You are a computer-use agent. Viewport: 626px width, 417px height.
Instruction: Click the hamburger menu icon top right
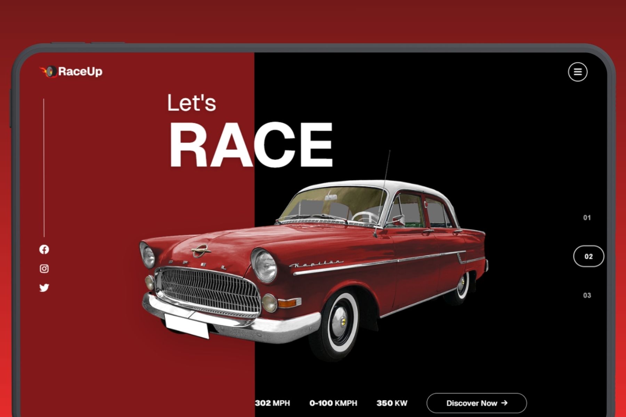tap(577, 72)
